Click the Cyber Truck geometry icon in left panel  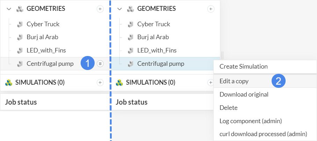click(x=20, y=24)
